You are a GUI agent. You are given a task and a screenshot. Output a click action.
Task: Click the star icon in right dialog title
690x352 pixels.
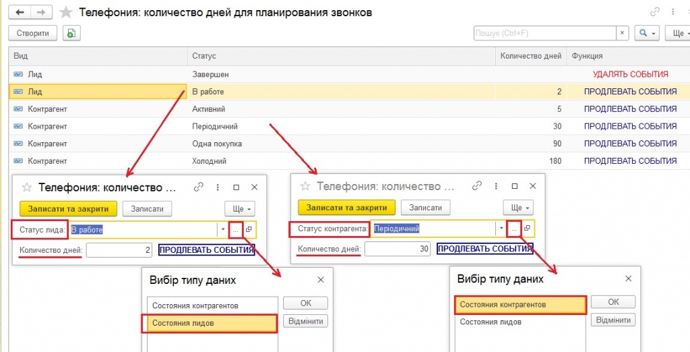point(305,187)
